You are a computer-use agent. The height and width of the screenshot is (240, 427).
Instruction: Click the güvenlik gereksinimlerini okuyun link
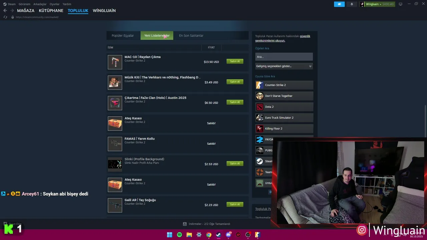(x=283, y=38)
